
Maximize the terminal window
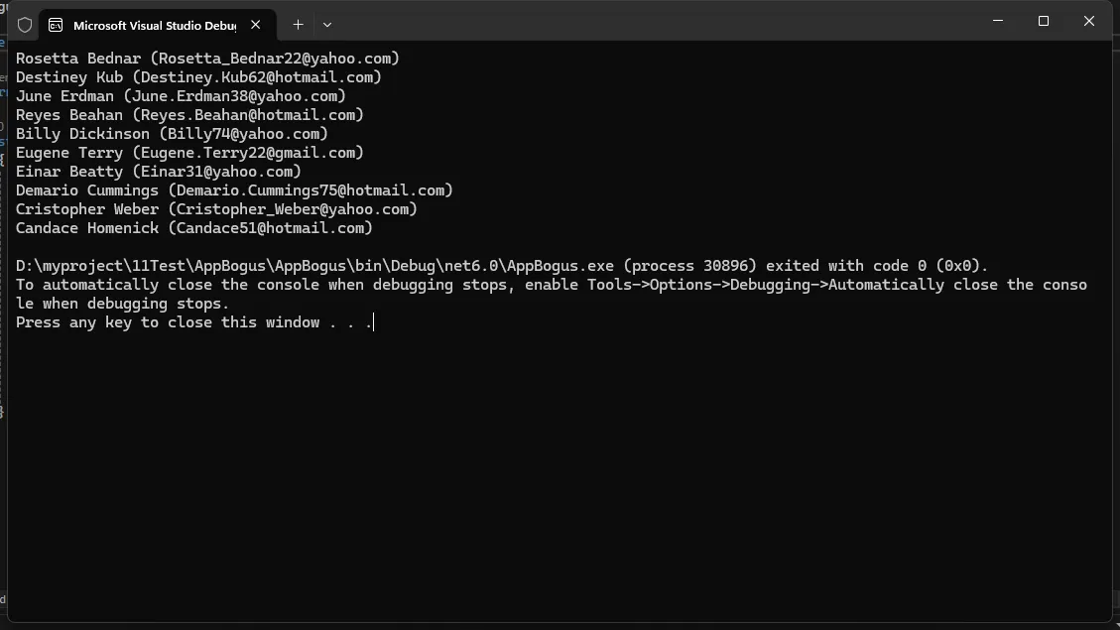(1044, 22)
